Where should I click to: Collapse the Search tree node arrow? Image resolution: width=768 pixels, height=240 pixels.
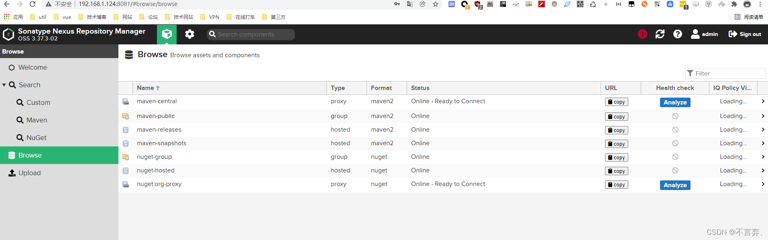point(4,85)
